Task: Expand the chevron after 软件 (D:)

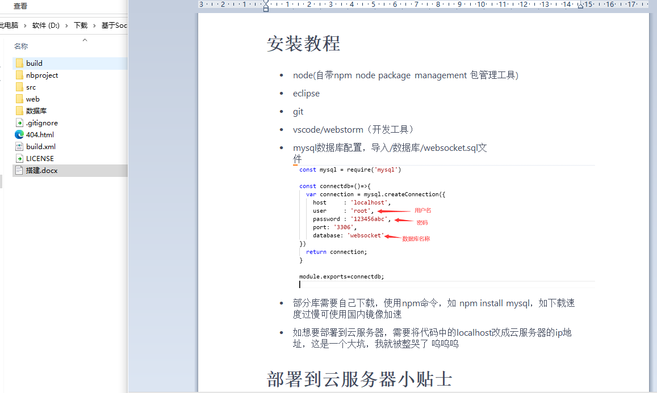Action: (66, 26)
